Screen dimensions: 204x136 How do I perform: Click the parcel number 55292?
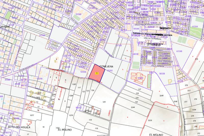110,71
